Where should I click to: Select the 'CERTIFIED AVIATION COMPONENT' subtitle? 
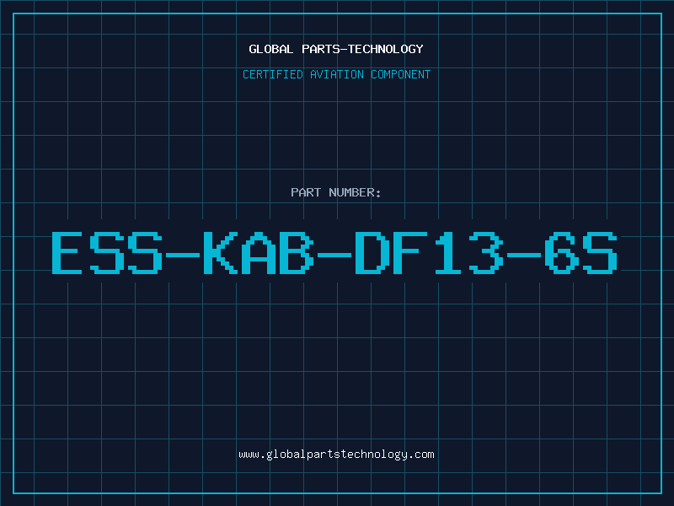coord(336,74)
